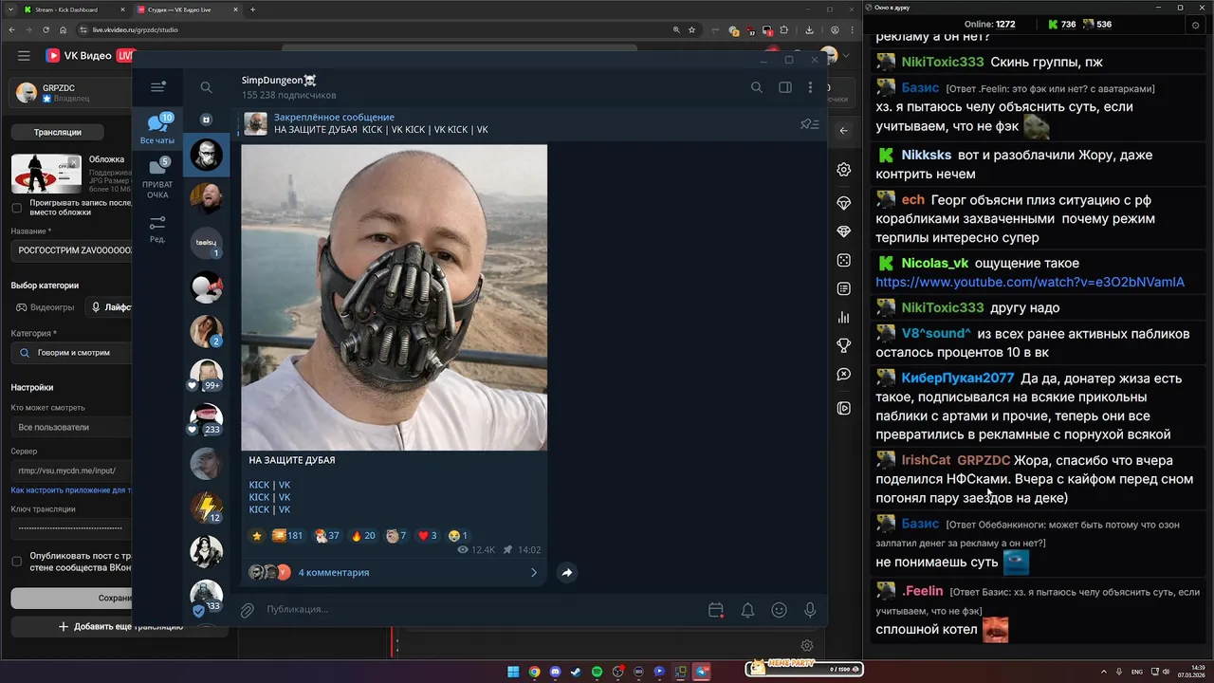Open chat with lightning avatar, 12 unread
The height and width of the screenshot is (683, 1214).
207,508
